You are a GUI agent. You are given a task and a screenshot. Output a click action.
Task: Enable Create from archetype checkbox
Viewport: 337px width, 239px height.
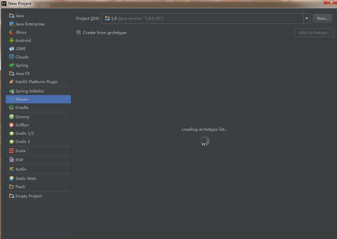click(79, 32)
